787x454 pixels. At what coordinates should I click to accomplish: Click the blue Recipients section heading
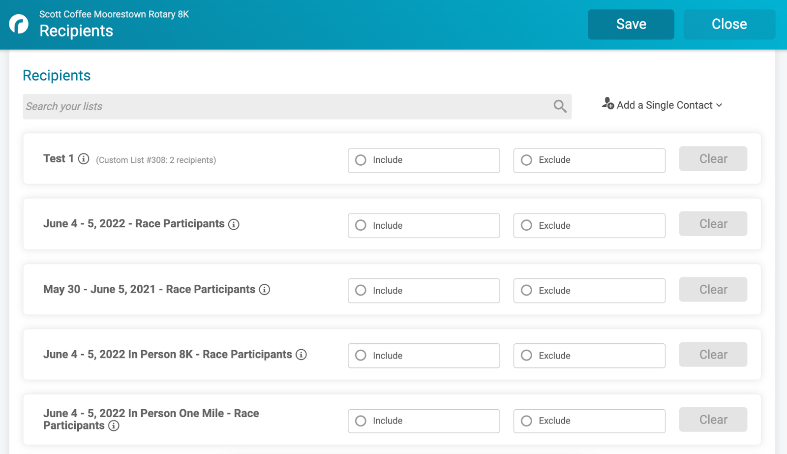click(57, 75)
